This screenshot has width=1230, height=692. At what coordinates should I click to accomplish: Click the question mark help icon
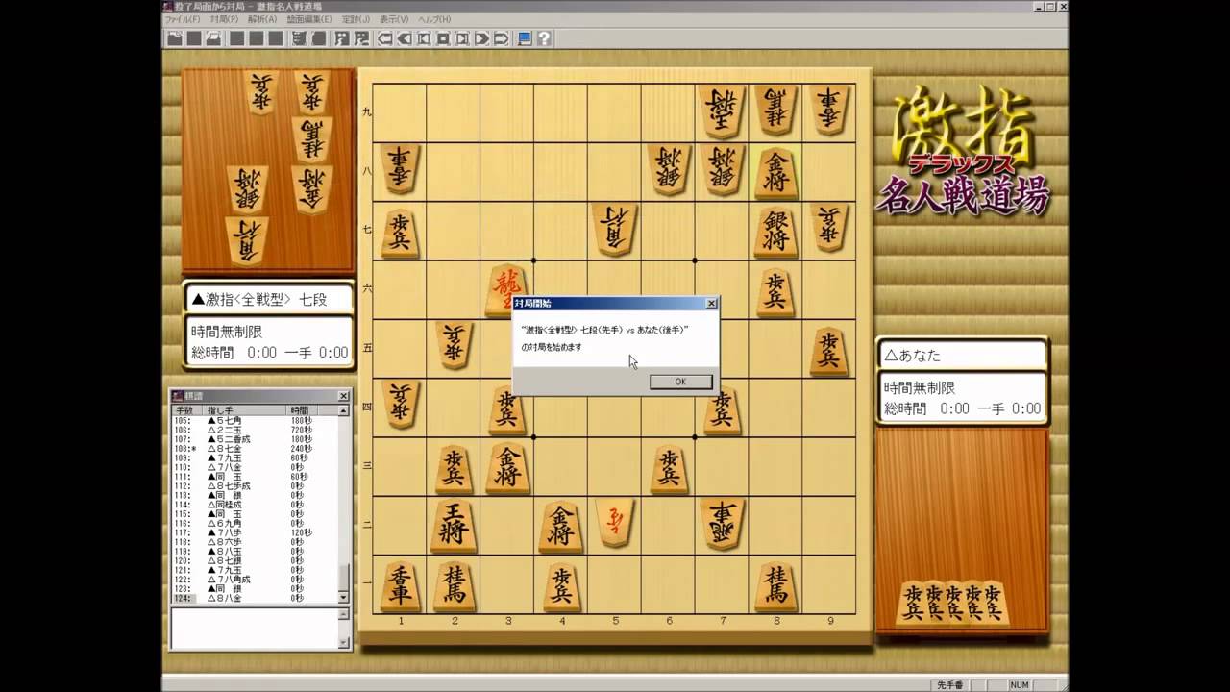[544, 38]
